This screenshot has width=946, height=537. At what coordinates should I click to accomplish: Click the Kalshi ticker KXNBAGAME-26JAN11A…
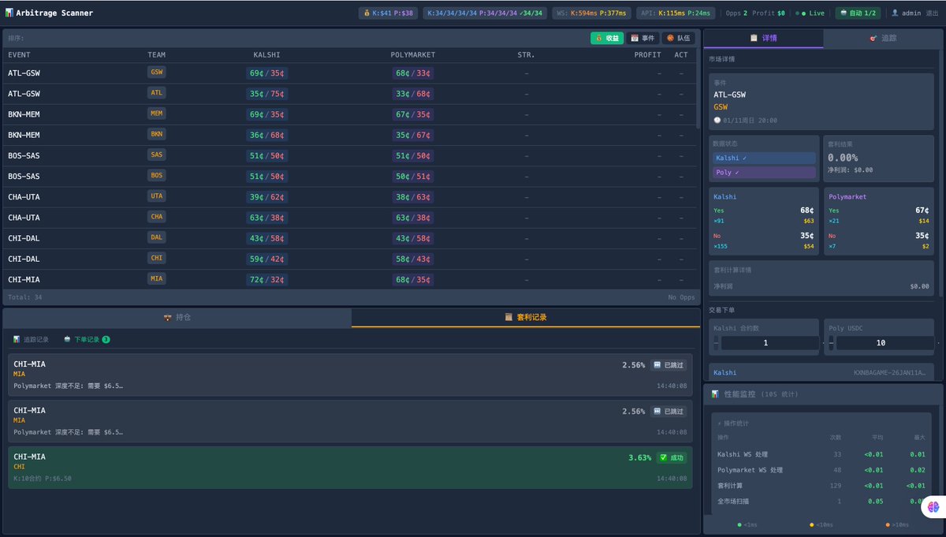tap(891, 372)
